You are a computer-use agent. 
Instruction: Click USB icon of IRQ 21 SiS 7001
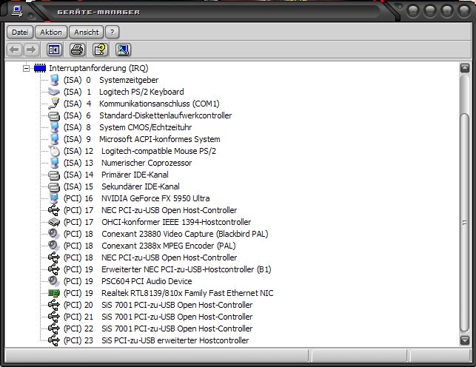click(x=54, y=317)
